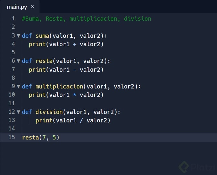Click the minus operator on line 7
Image resolution: width=217 pixels, height=175 pixels.
[x=75, y=70]
